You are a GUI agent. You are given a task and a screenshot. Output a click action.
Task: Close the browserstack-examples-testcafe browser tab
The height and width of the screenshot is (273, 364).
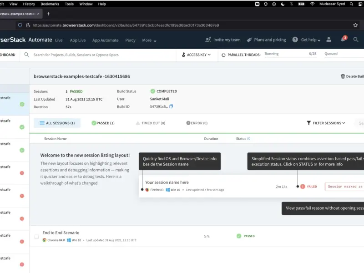coord(38,14)
